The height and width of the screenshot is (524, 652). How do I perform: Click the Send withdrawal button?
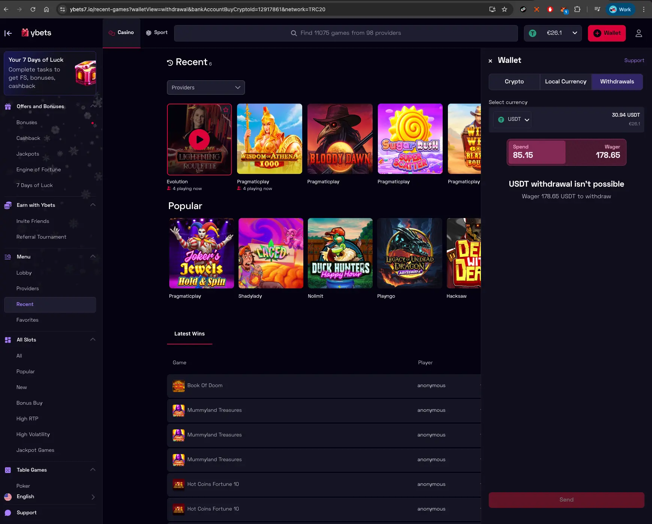566,500
